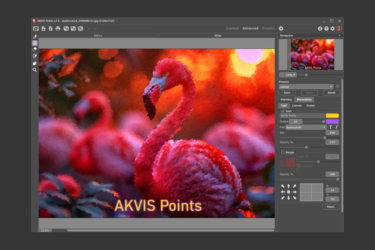Select the Eraser tool

click(35, 49)
